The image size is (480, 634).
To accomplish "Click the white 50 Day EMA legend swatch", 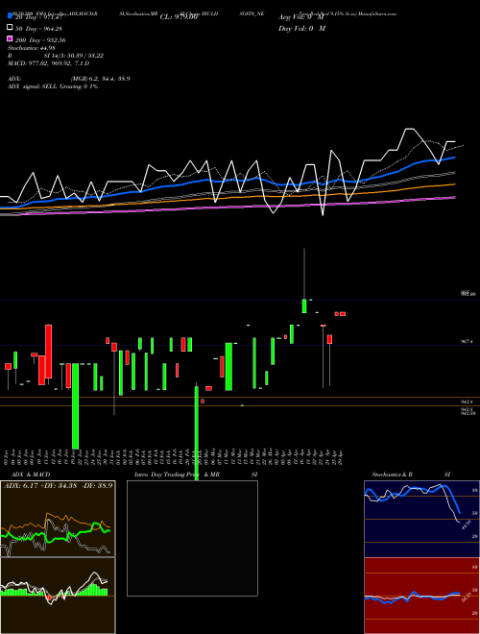I will tap(10, 28).
